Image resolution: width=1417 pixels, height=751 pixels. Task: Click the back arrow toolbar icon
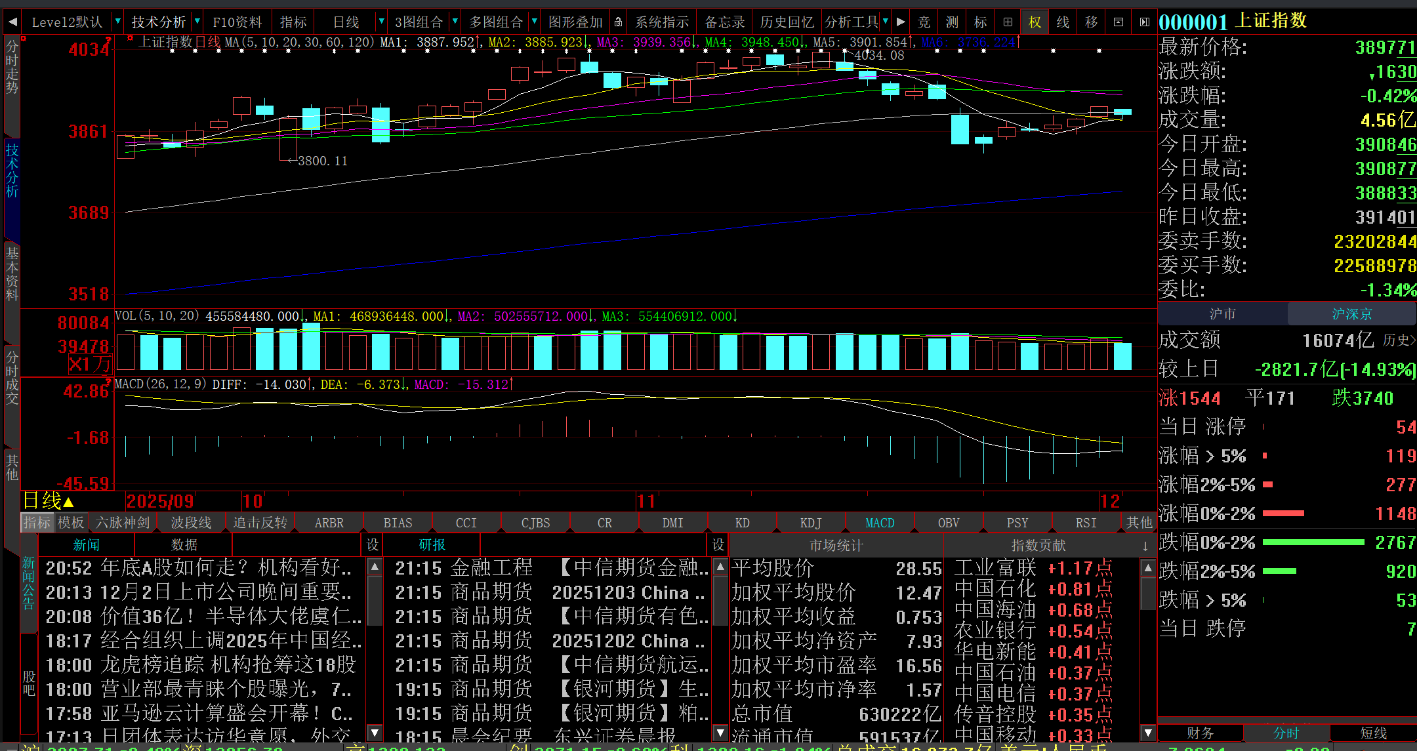[x=12, y=22]
